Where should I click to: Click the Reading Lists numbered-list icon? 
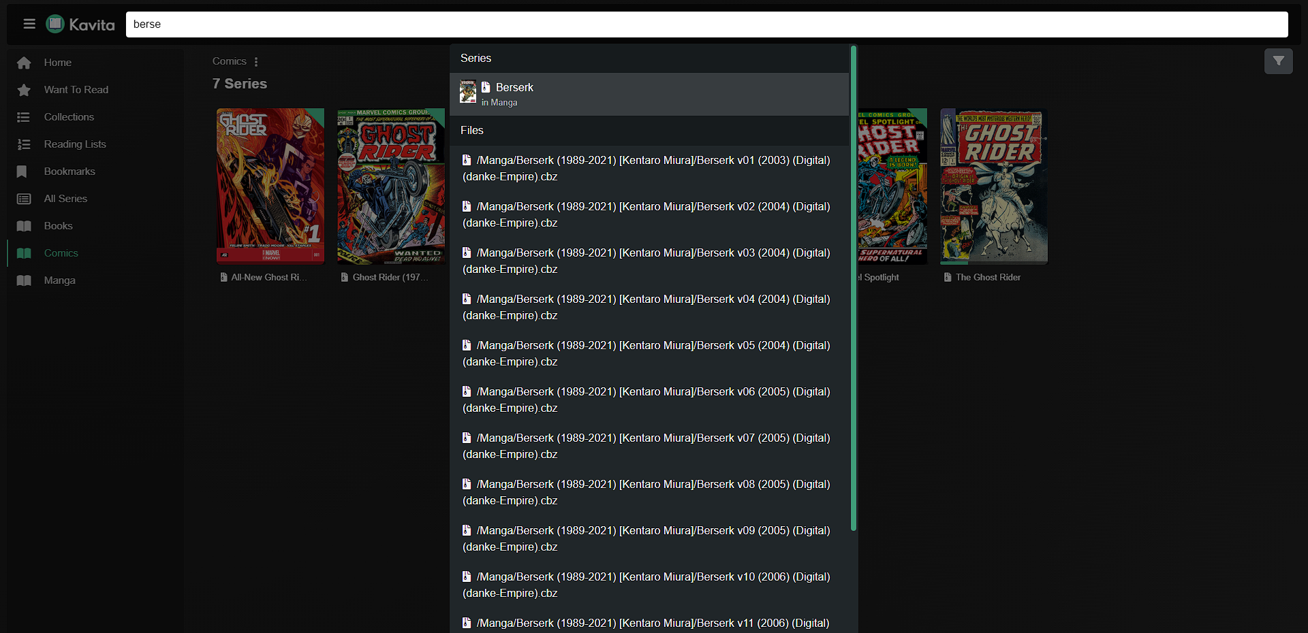tap(24, 144)
